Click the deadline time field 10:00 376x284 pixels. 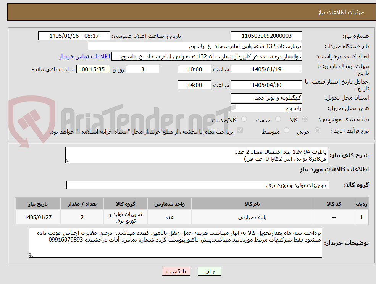point(194,69)
